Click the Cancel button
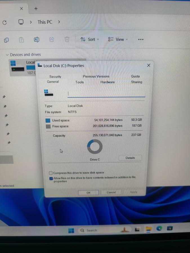The width and height of the screenshot is (190, 253). [111, 192]
